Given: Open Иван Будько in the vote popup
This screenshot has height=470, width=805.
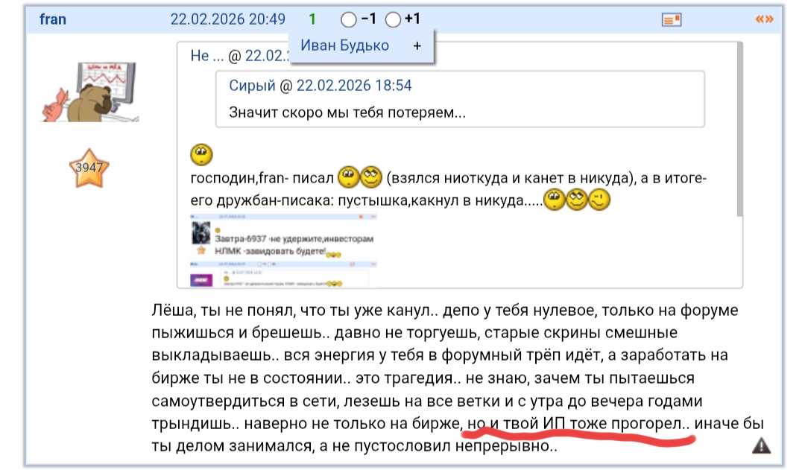Looking at the screenshot, I should (344, 45).
